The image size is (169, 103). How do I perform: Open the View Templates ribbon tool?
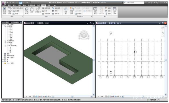click(x=10, y=11)
